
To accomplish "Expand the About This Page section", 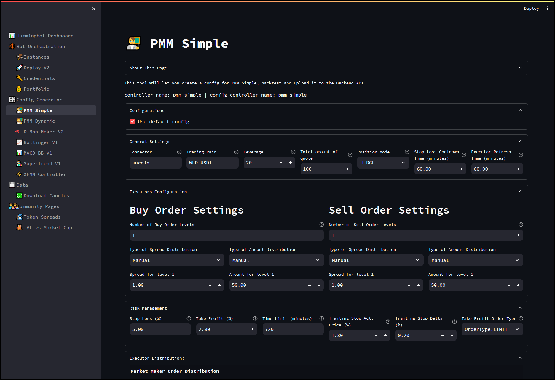I will pos(326,68).
